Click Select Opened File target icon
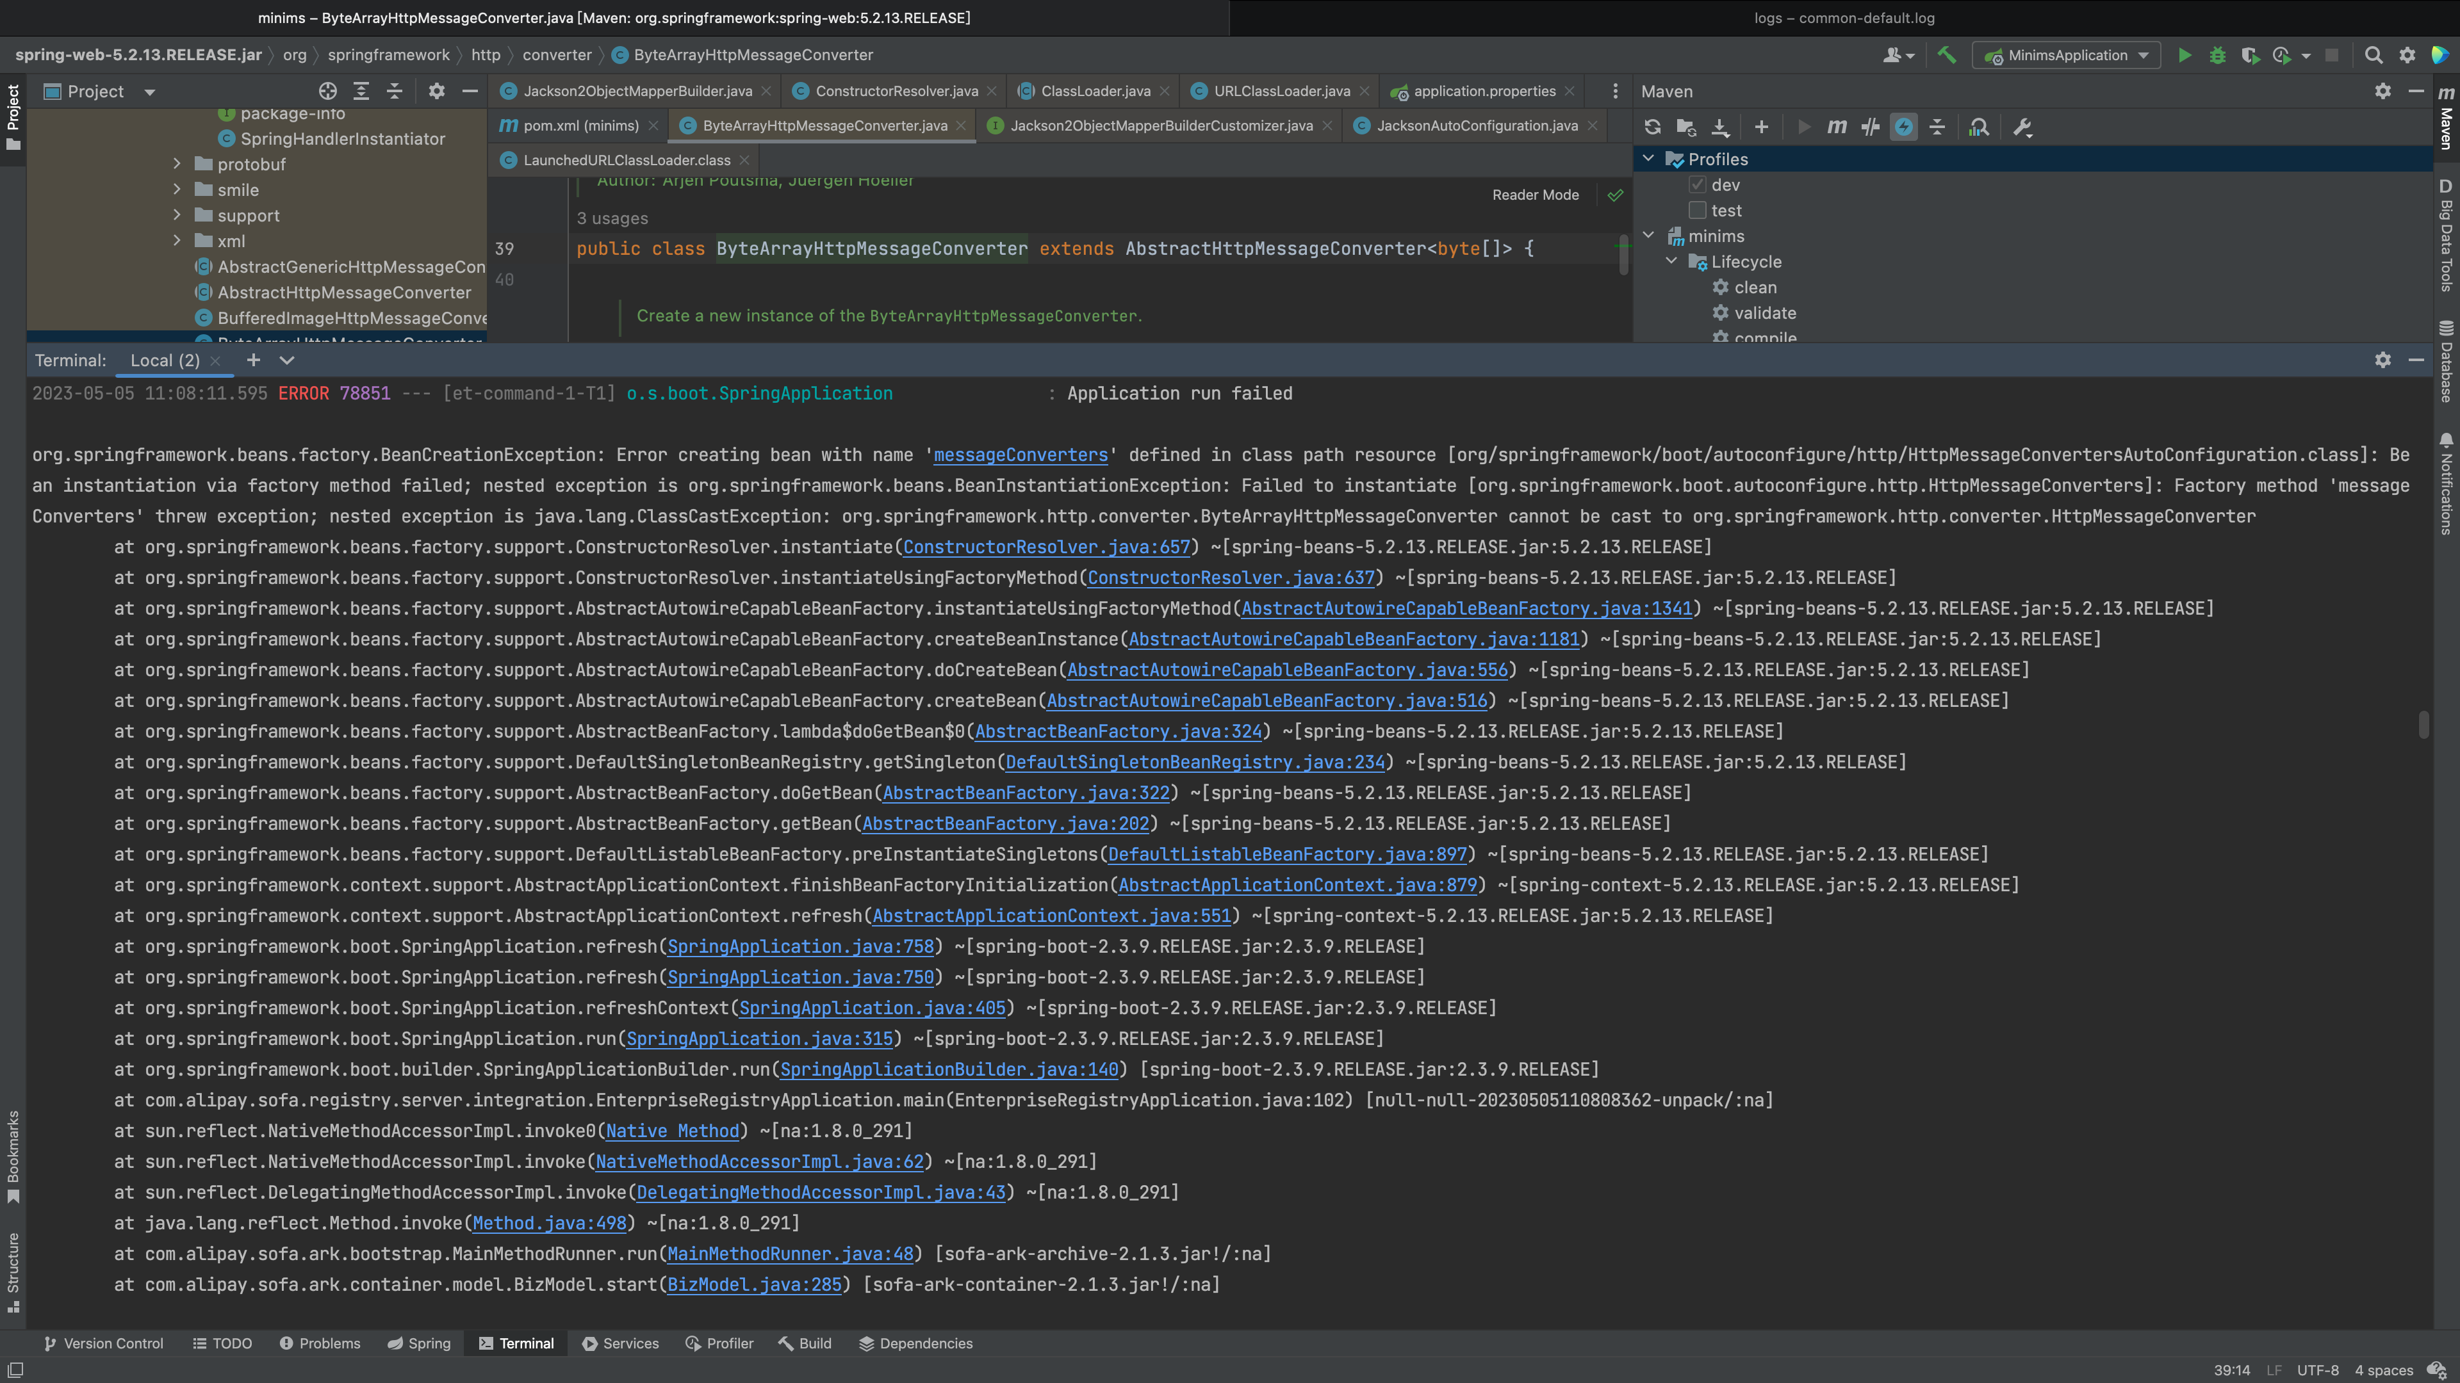Screen dimensions: 2460x1383 click(x=327, y=92)
